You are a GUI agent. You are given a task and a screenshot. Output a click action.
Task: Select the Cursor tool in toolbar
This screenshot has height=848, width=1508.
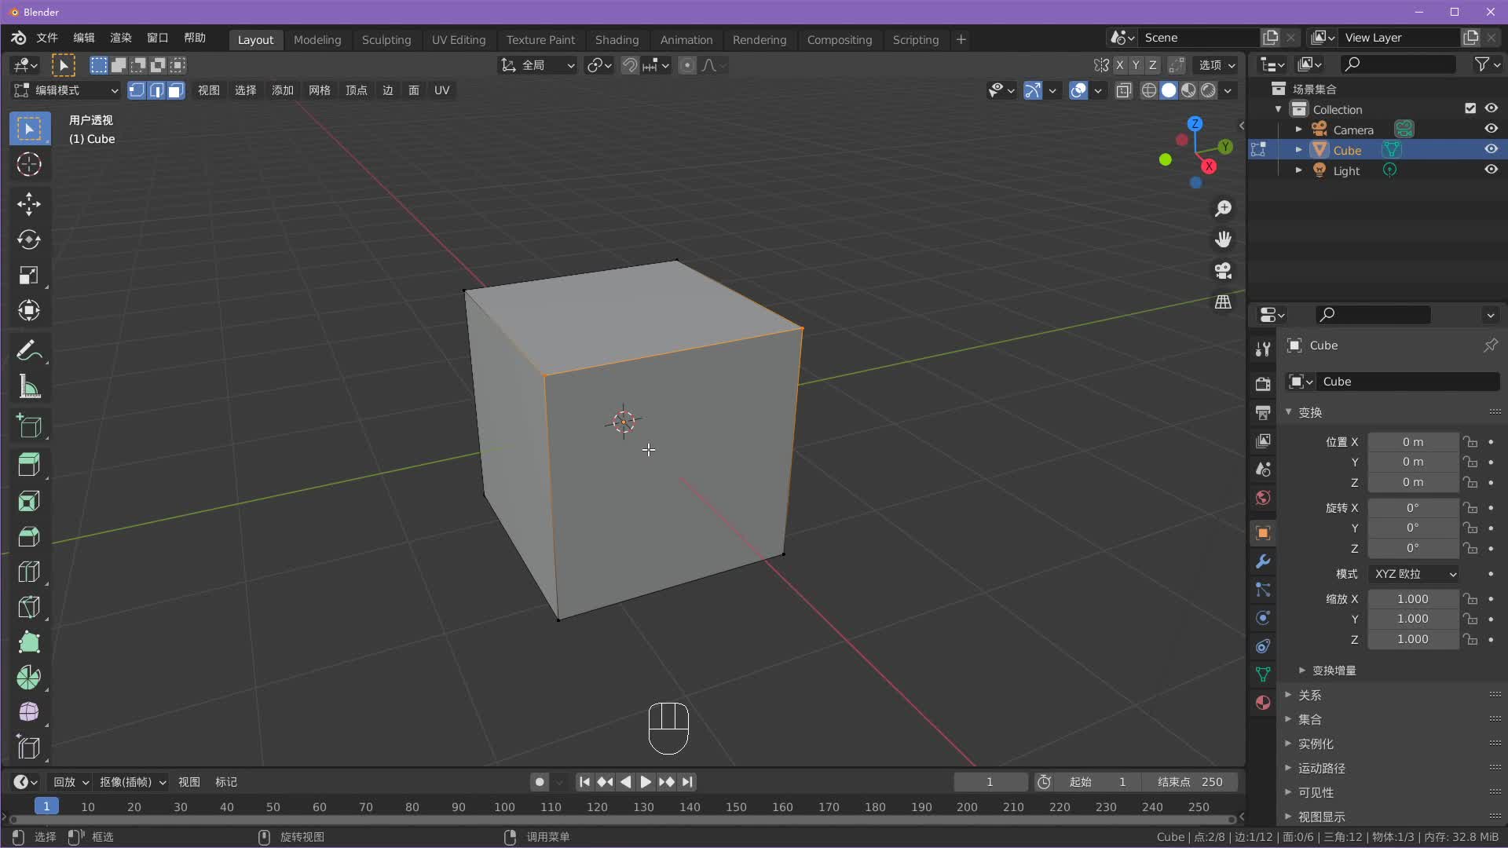pyautogui.click(x=29, y=164)
